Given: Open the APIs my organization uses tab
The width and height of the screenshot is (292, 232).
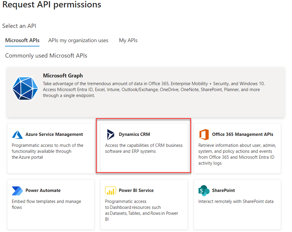Looking at the screenshot, I should click(78, 40).
